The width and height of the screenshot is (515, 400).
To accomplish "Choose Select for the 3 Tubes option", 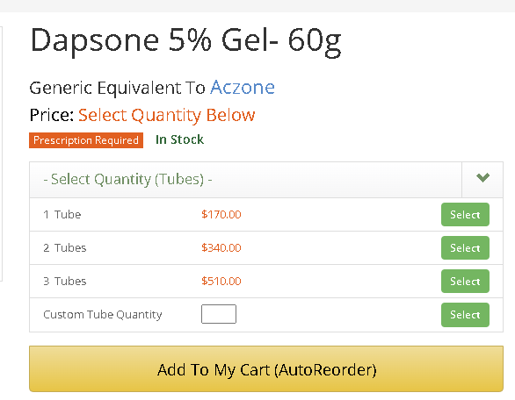I will (465, 282).
